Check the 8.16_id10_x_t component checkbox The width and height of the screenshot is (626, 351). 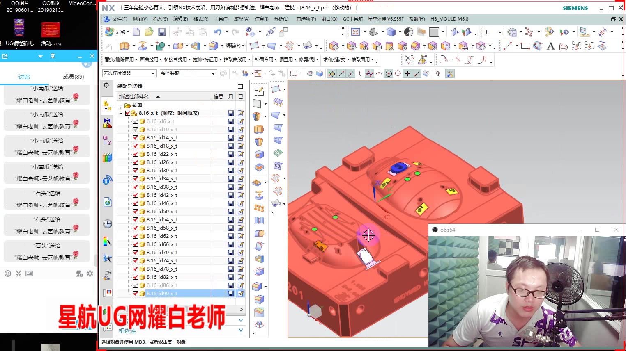pyautogui.click(x=135, y=129)
